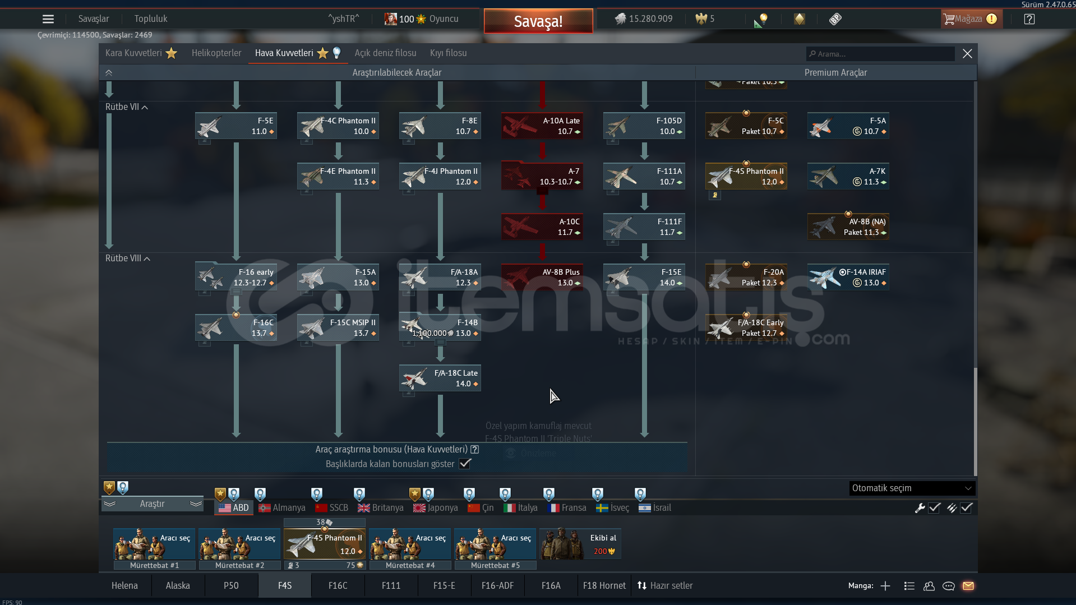Select Almanya nation tab
This screenshot has width=1076, height=605.
click(x=282, y=508)
